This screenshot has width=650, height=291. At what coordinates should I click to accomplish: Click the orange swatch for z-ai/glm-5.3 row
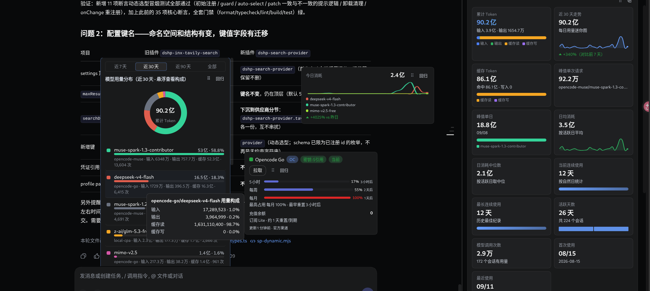(108, 232)
